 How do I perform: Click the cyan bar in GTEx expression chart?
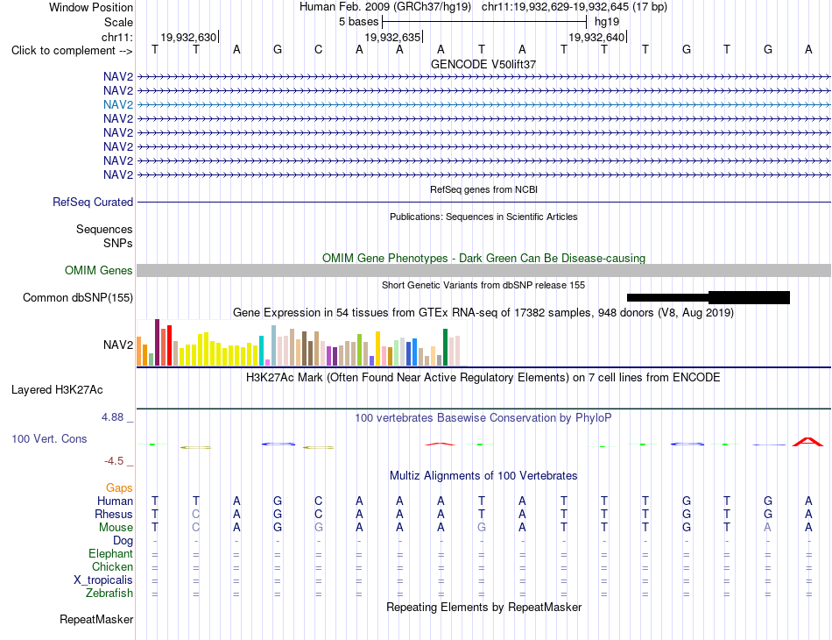pos(261,351)
